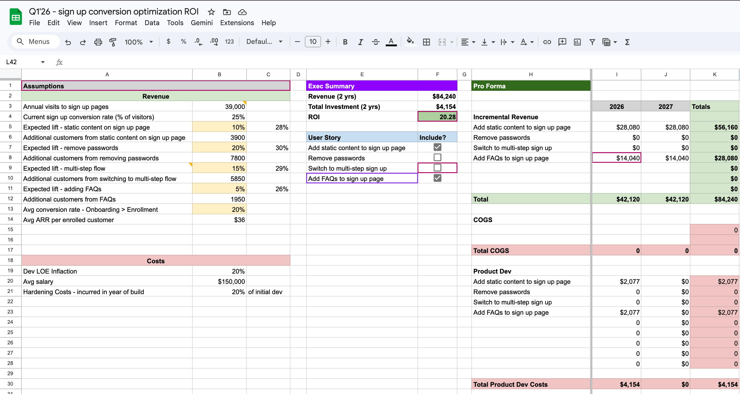Check the Remove passwords include checkbox
This screenshot has width=740, height=394.
(x=437, y=158)
